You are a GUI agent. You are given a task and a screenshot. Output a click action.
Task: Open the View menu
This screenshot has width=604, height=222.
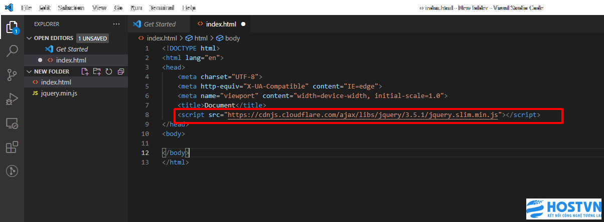coord(99,8)
